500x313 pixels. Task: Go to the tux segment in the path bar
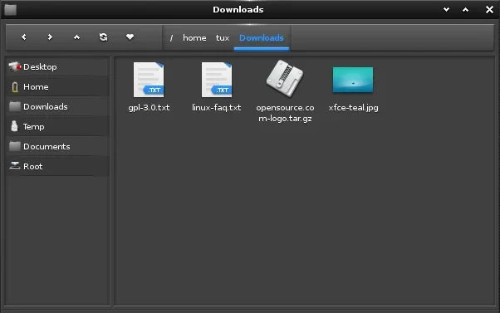223,38
